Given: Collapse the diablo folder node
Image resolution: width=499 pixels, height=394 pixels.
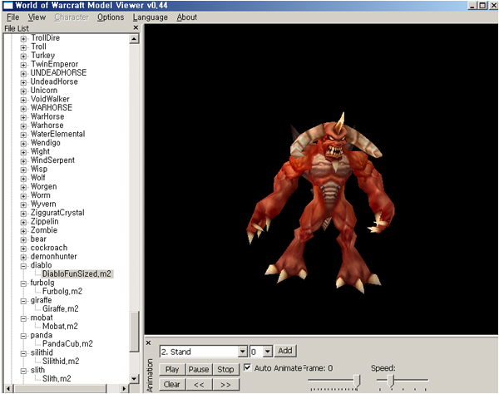Looking at the screenshot, I should (23, 266).
